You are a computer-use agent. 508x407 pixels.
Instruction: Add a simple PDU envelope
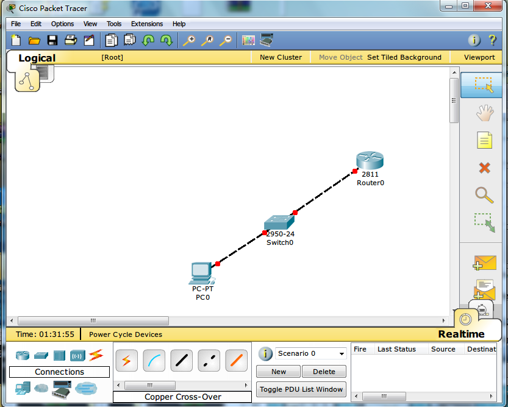(485, 263)
